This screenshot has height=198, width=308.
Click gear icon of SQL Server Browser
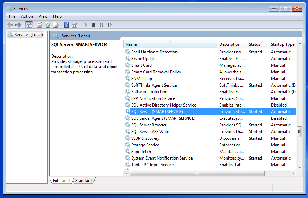tap(128, 125)
